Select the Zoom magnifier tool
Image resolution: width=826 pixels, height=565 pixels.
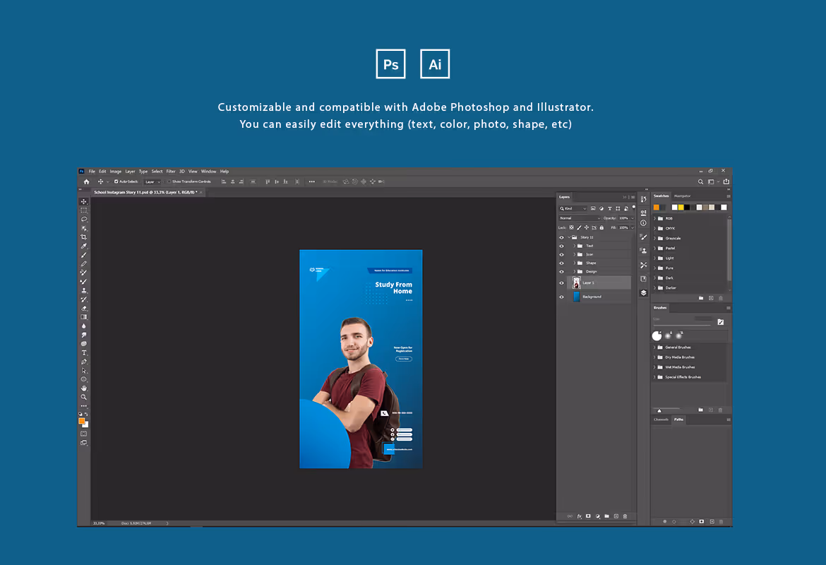[84, 397]
